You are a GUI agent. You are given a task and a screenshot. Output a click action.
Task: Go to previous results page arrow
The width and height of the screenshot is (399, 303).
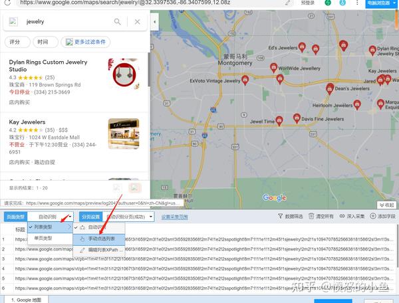117,188
